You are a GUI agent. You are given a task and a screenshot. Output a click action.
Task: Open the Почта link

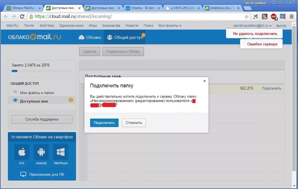[x=29, y=26]
